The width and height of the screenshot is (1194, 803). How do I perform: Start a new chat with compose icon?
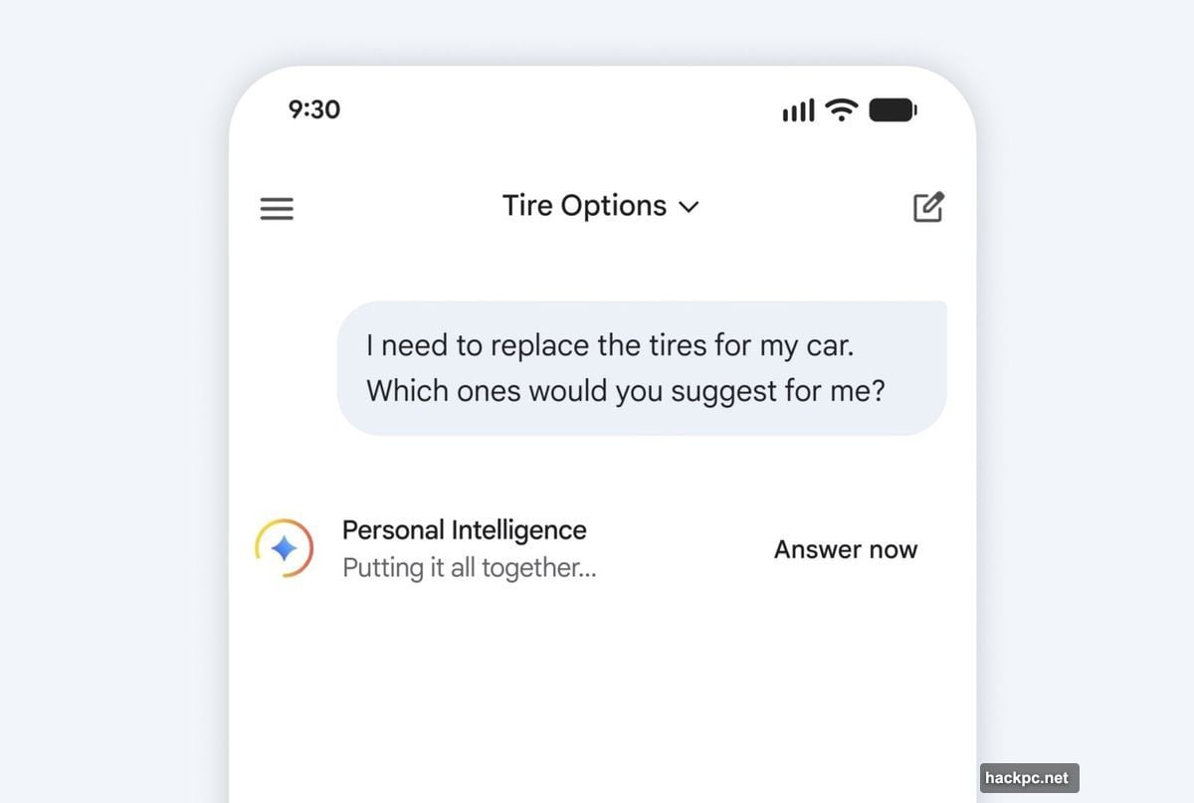tap(927, 207)
